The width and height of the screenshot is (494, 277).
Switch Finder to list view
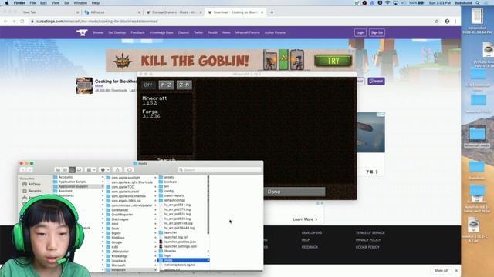[65, 169]
